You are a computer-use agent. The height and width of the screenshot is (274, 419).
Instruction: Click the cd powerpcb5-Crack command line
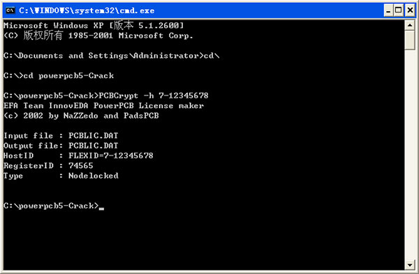pyautogui.click(x=59, y=76)
